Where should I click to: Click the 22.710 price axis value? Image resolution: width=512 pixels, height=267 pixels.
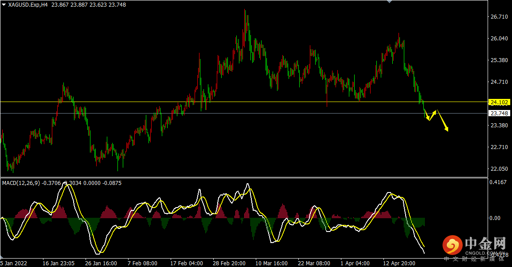tap(499, 147)
